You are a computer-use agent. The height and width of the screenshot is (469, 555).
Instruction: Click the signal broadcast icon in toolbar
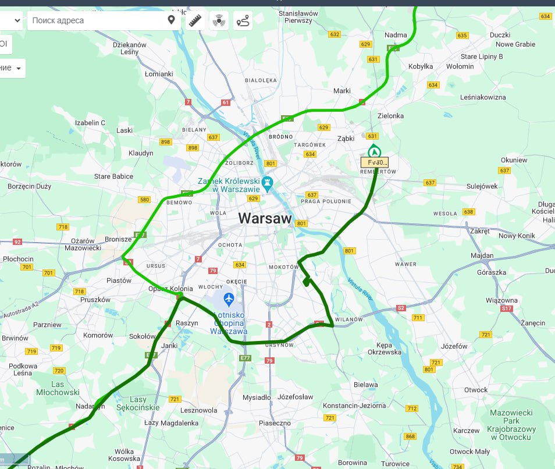tap(219, 21)
